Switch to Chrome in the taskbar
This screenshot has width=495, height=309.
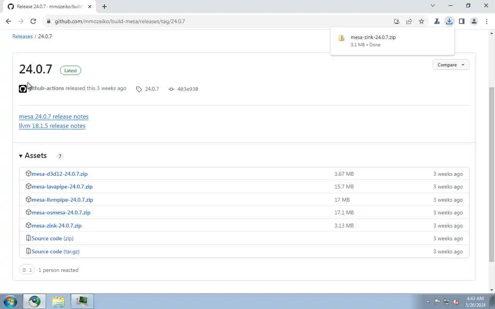click(x=34, y=301)
